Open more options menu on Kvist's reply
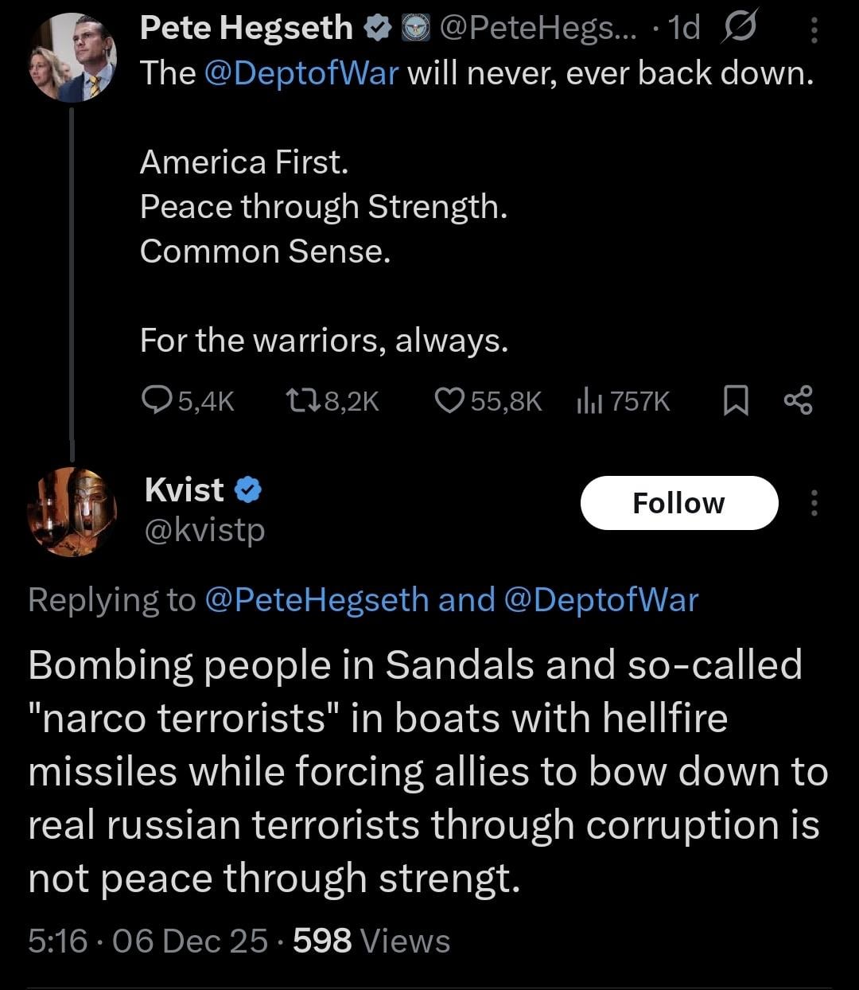 [x=814, y=503]
